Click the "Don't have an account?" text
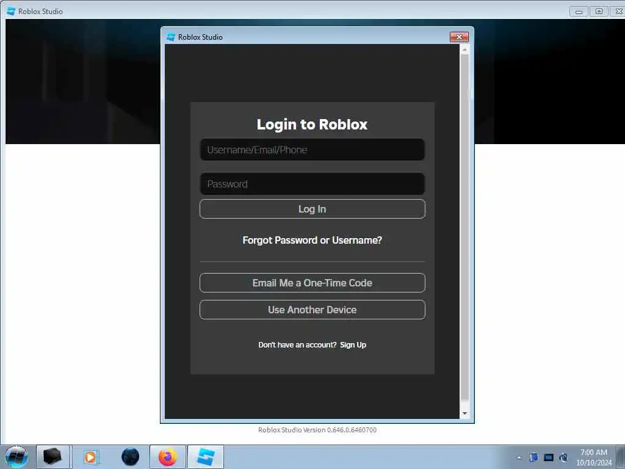 click(297, 345)
